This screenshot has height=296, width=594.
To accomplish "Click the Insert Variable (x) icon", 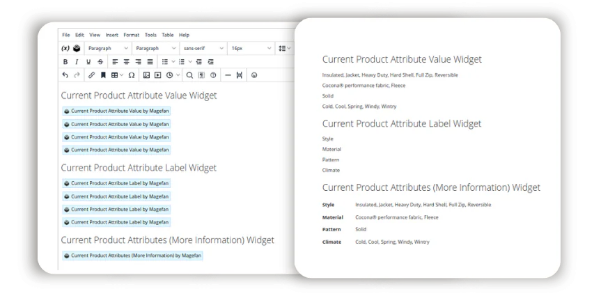I will click(x=65, y=49).
